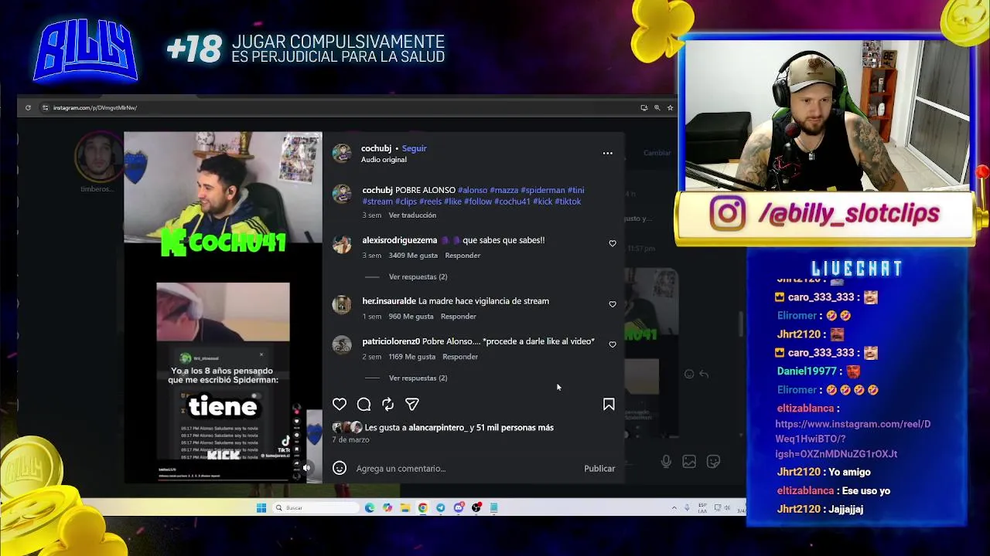The width and height of the screenshot is (990, 556).
Task: Open File Explorer from taskbar
Action: pos(405,507)
